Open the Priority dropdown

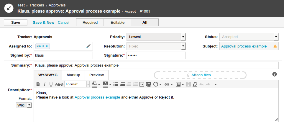(x=156, y=37)
